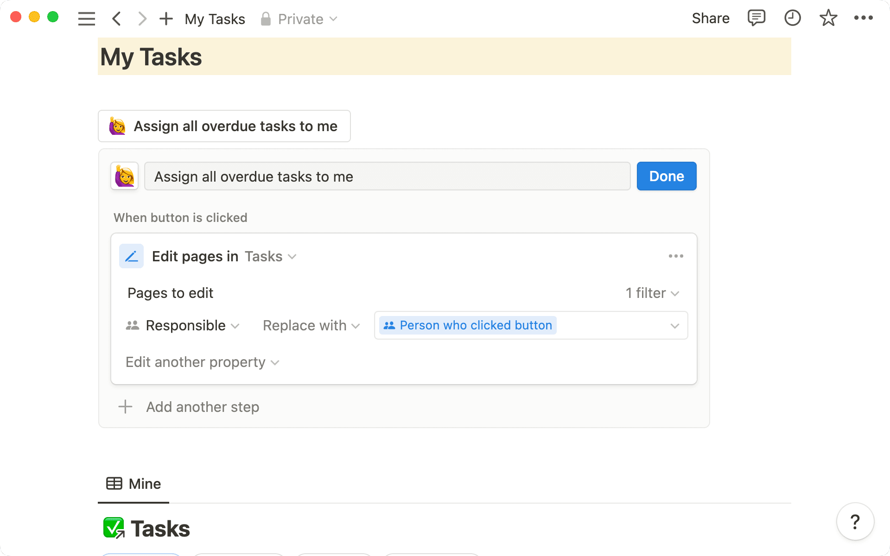This screenshot has height=556, width=890.
Task: Open the help question mark button
Action: click(x=855, y=522)
